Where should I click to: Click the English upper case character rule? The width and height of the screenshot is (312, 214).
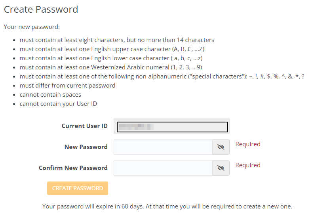[112, 49]
